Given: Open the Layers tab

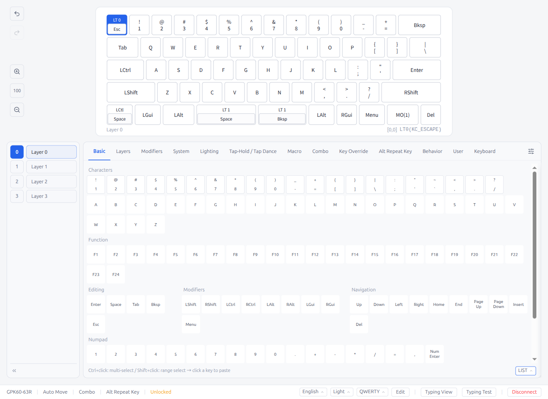Looking at the screenshot, I should click(123, 151).
